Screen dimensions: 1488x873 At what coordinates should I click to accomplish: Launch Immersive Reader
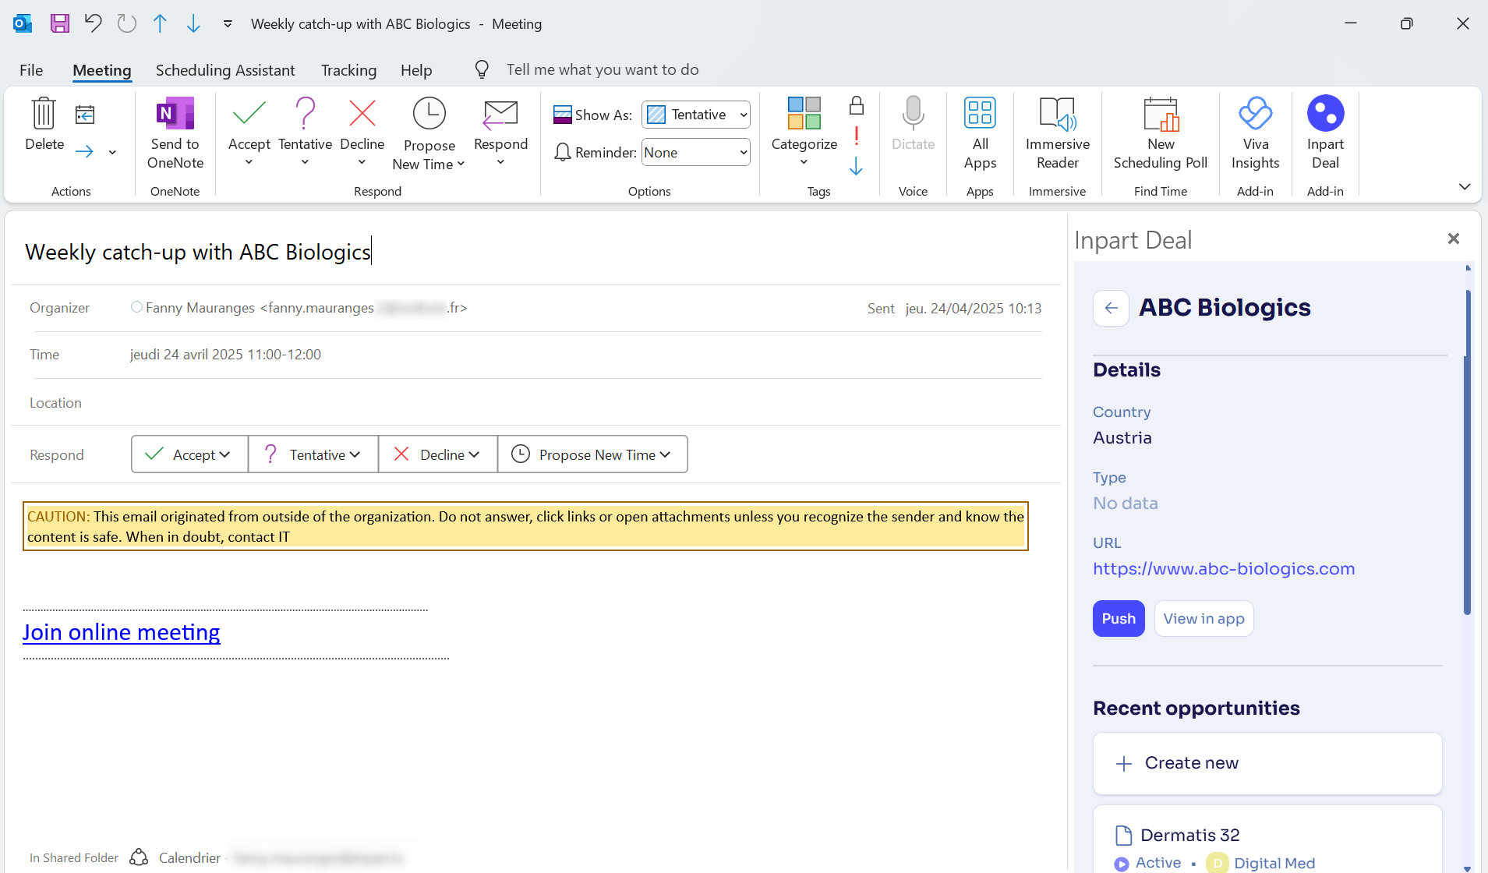[x=1058, y=133]
